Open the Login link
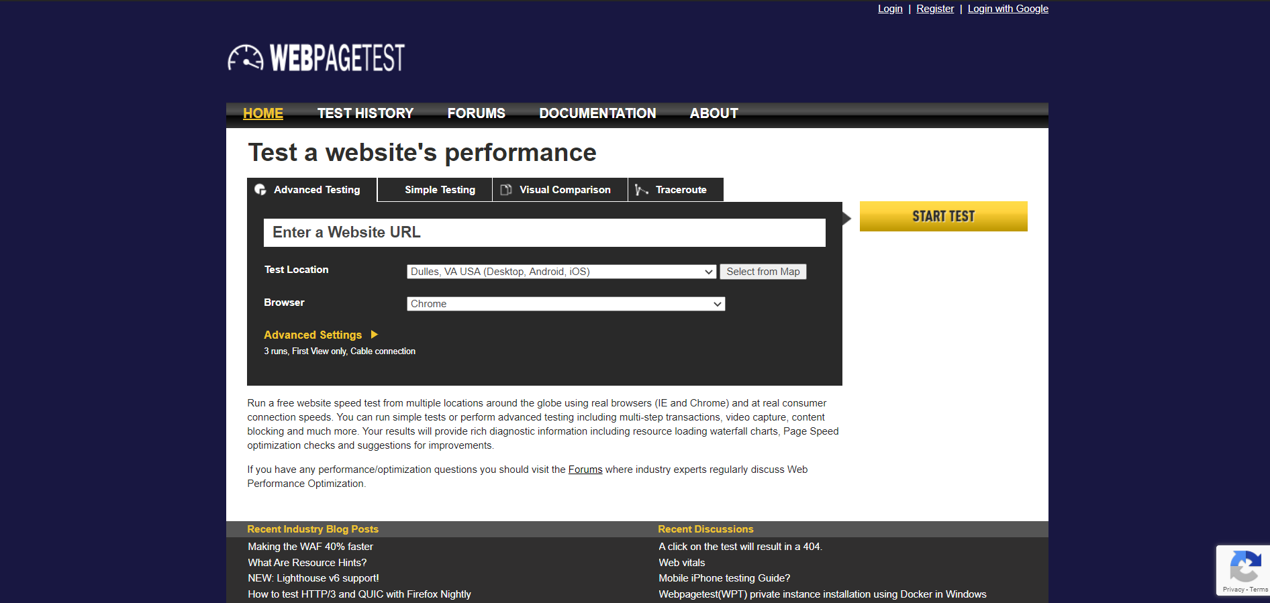Screen dimensions: 1270x603 click(890, 9)
